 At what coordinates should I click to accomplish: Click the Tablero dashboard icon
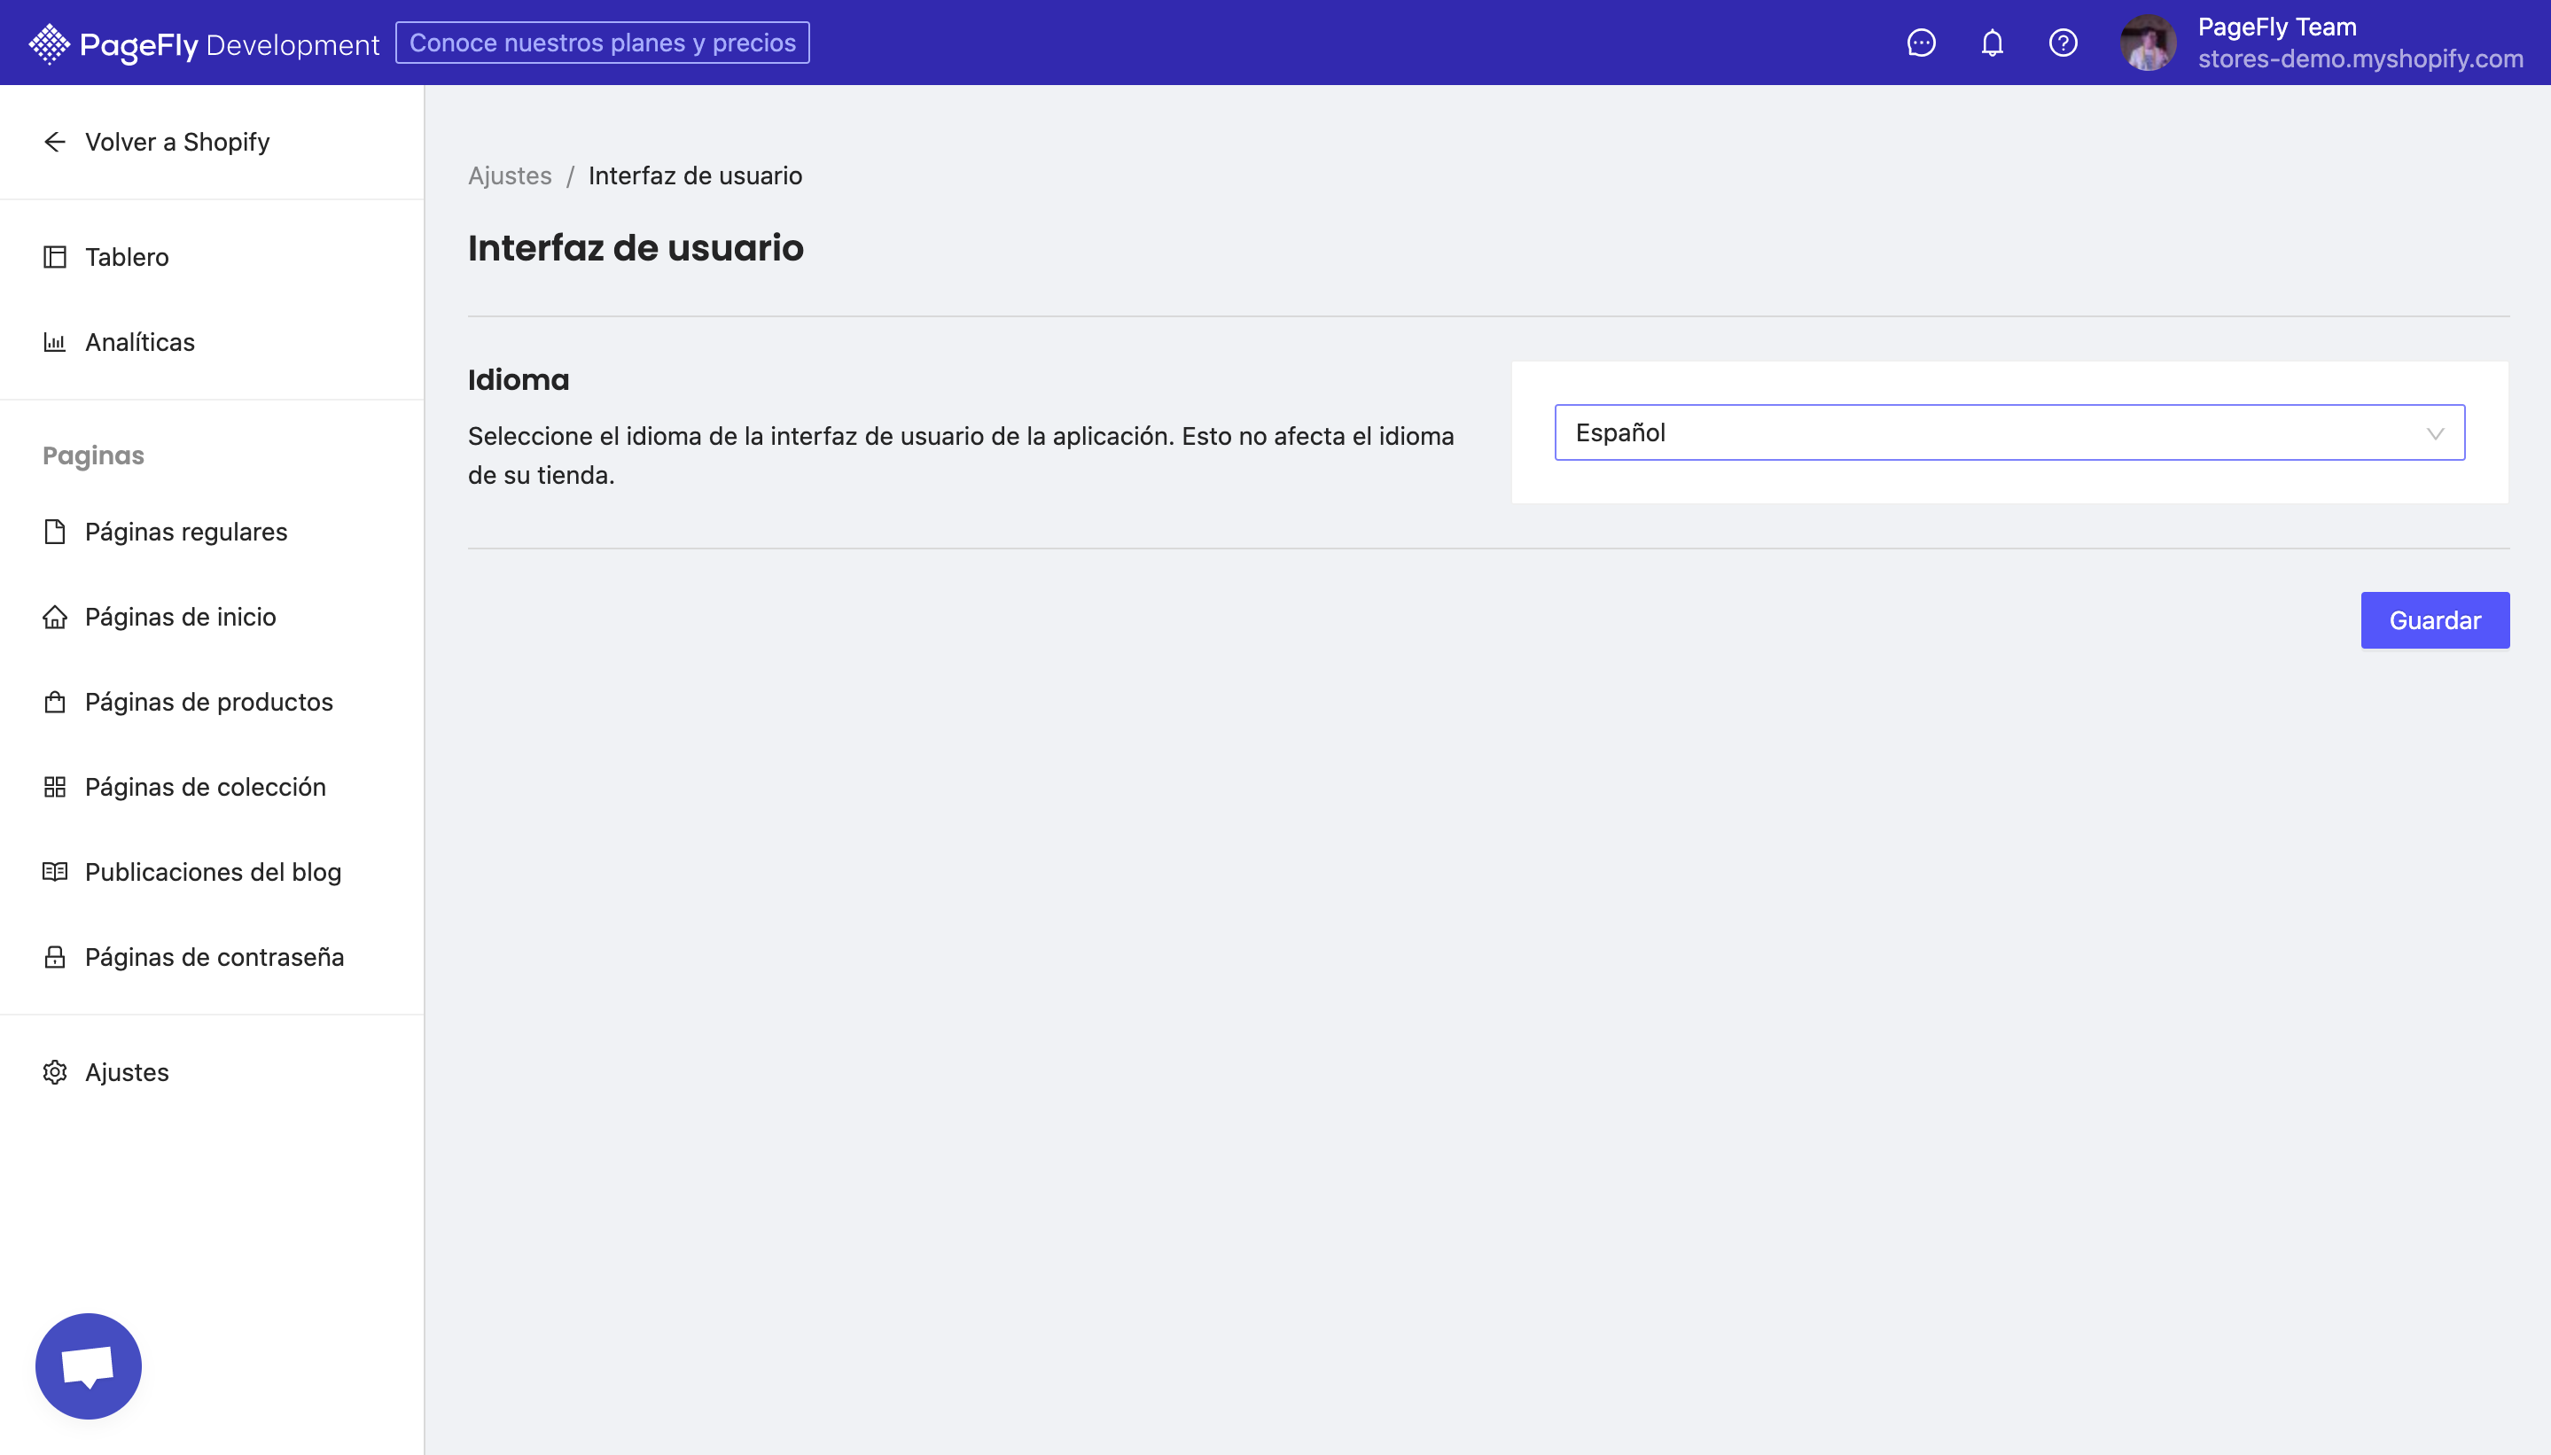click(55, 257)
